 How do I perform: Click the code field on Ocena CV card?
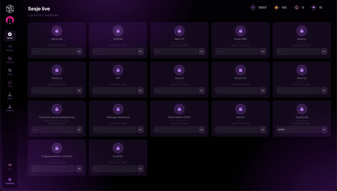click(237, 91)
